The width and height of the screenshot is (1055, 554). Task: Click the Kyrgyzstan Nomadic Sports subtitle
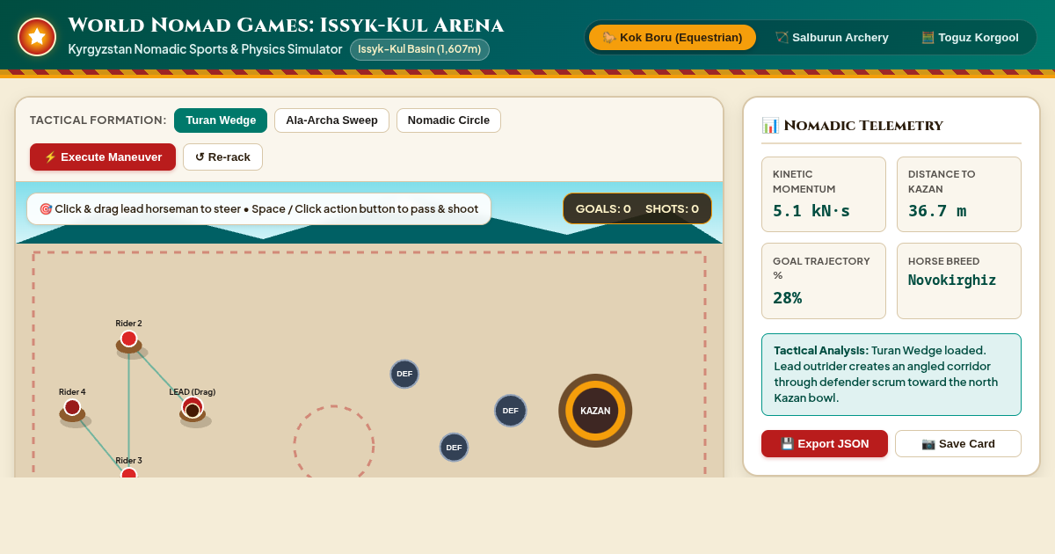(x=205, y=49)
